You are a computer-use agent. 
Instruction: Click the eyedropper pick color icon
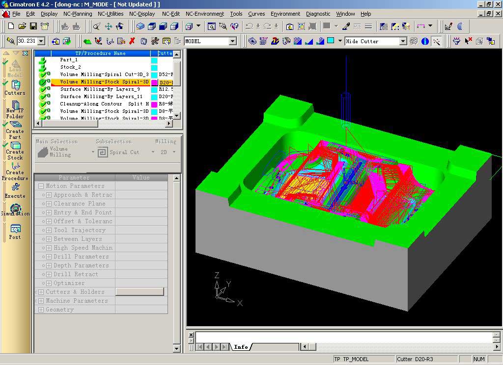pos(346,26)
